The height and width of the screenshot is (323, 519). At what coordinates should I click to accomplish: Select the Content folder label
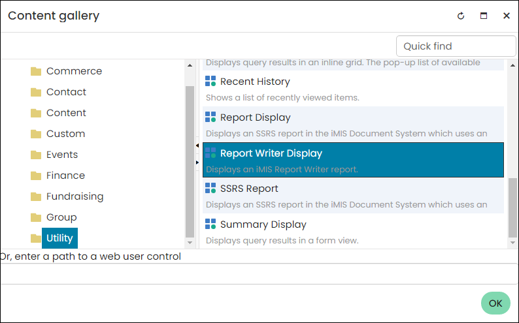[x=66, y=113]
